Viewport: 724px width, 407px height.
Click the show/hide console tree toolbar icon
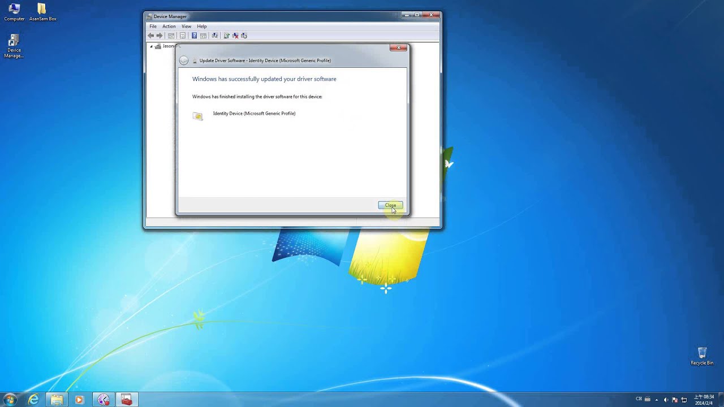pyautogui.click(x=171, y=36)
